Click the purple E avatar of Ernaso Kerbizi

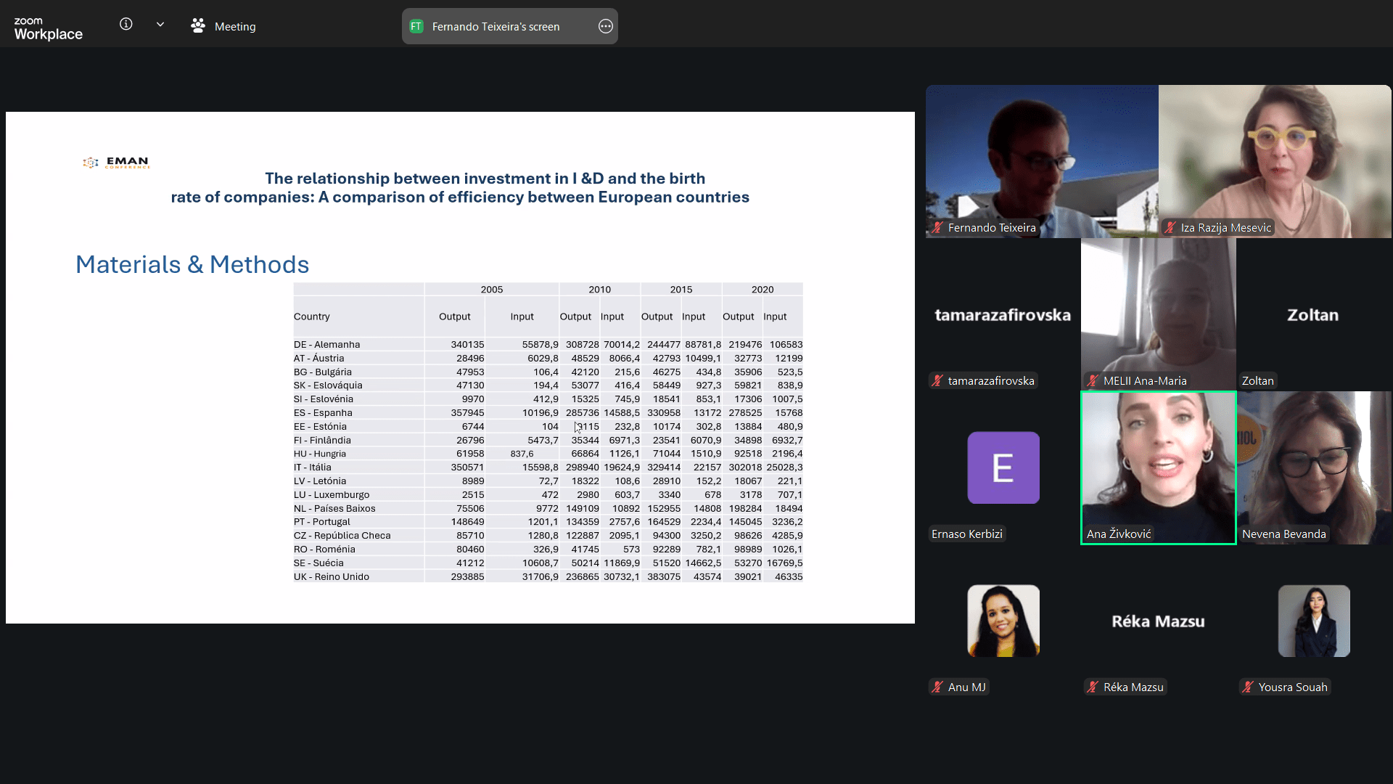coord(1003,468)
